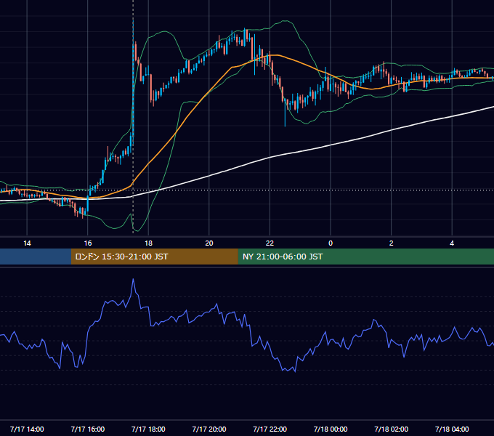Image resolution: width=494 pixels, height=436 pixels.
Task: Click the 14 hour axis label
Action: (x=27, y=243)
